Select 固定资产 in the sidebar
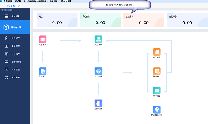208x124 pixels. (15, 38)
